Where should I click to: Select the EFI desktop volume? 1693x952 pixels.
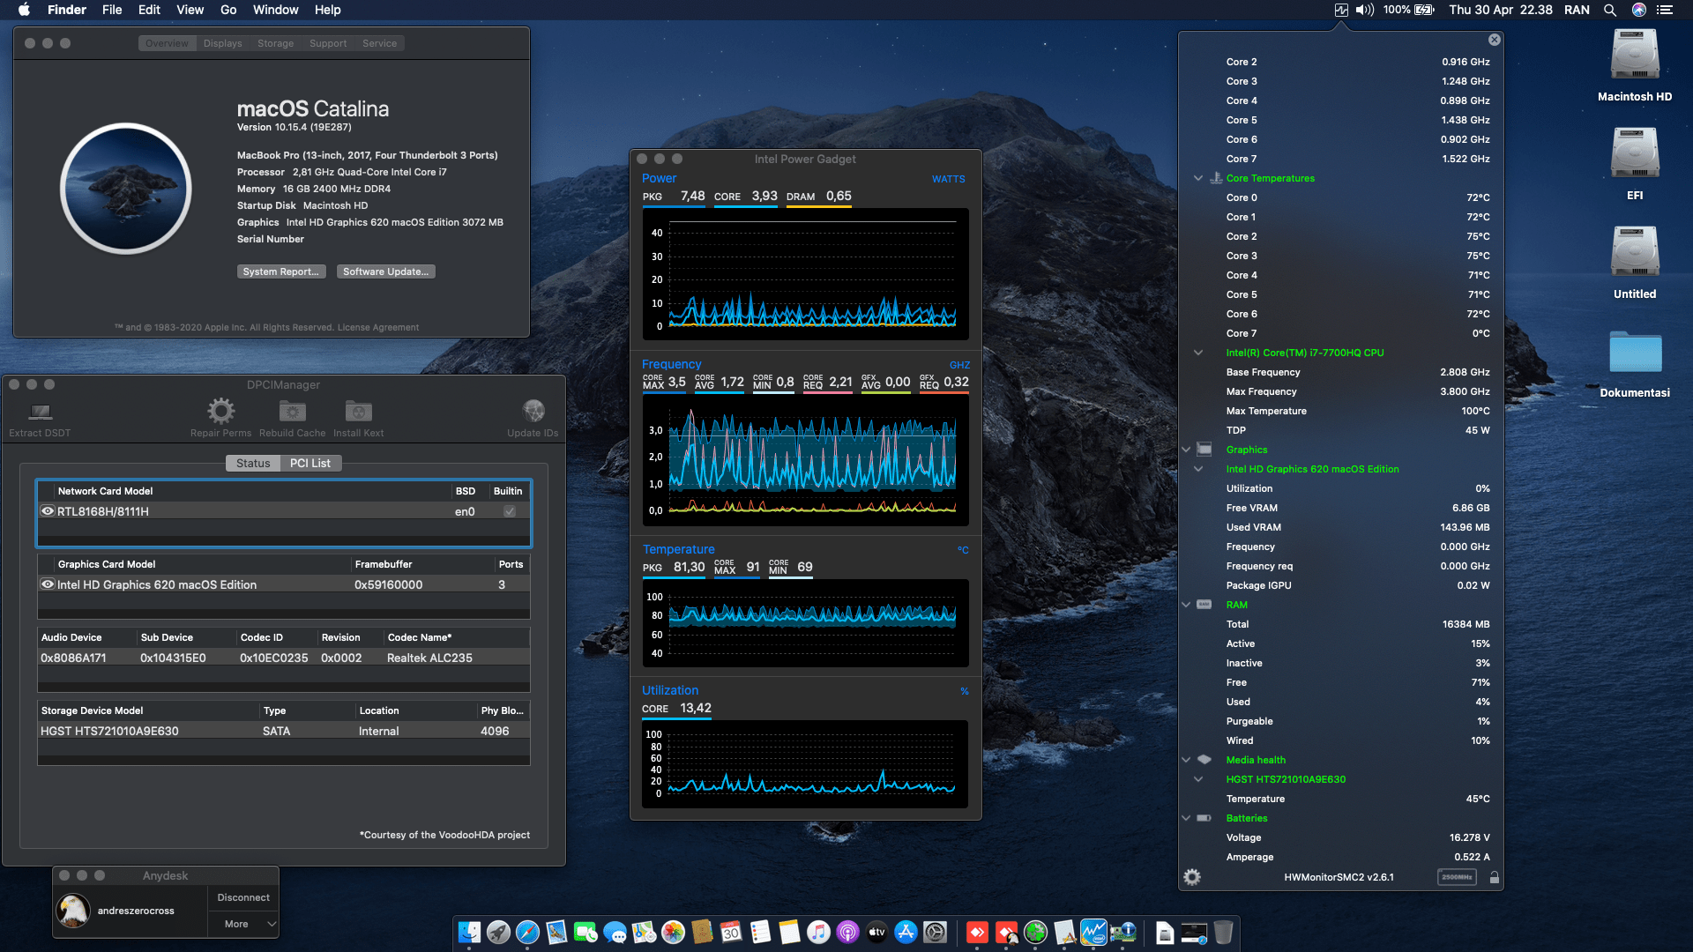(1635, 164)
